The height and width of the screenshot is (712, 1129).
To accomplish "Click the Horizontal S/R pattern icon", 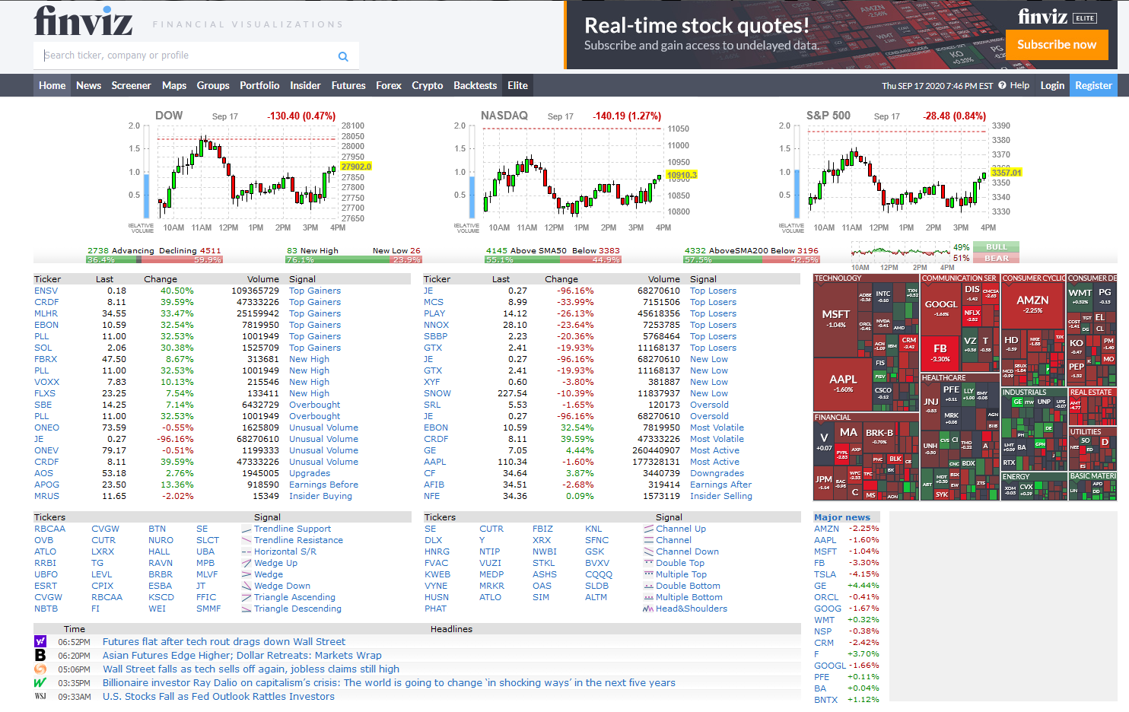I will pos(246,552).
